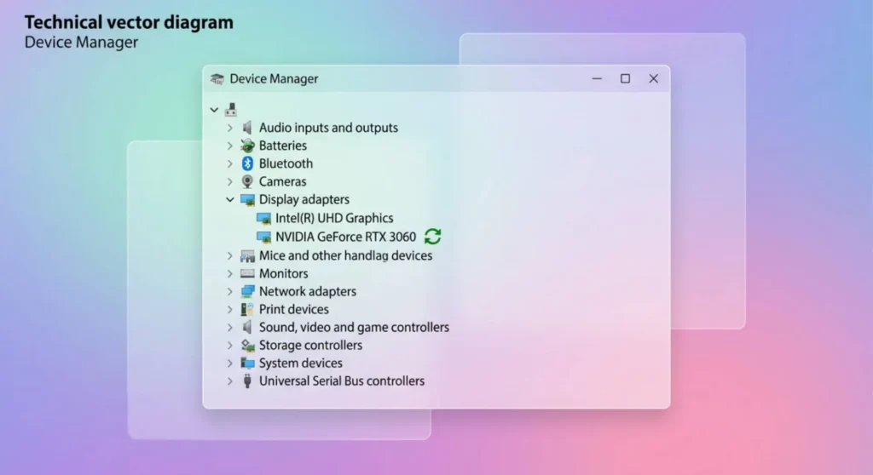Expand the Bluetooth chevron

230,163
